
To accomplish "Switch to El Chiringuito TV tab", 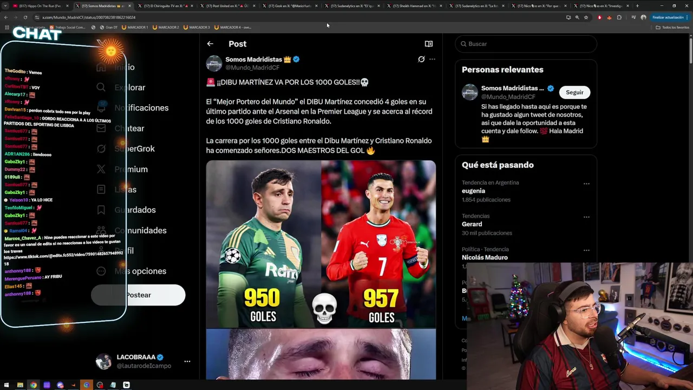I will tap(165, 6).
